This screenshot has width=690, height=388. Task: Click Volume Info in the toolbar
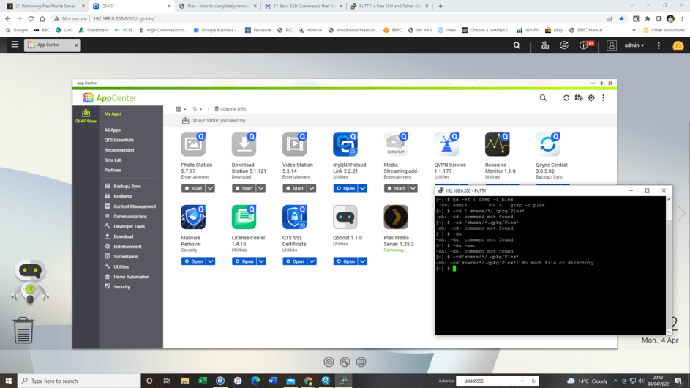[x=230, y=109]
